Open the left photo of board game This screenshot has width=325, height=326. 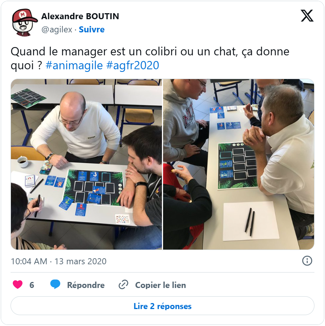point(86,164)
